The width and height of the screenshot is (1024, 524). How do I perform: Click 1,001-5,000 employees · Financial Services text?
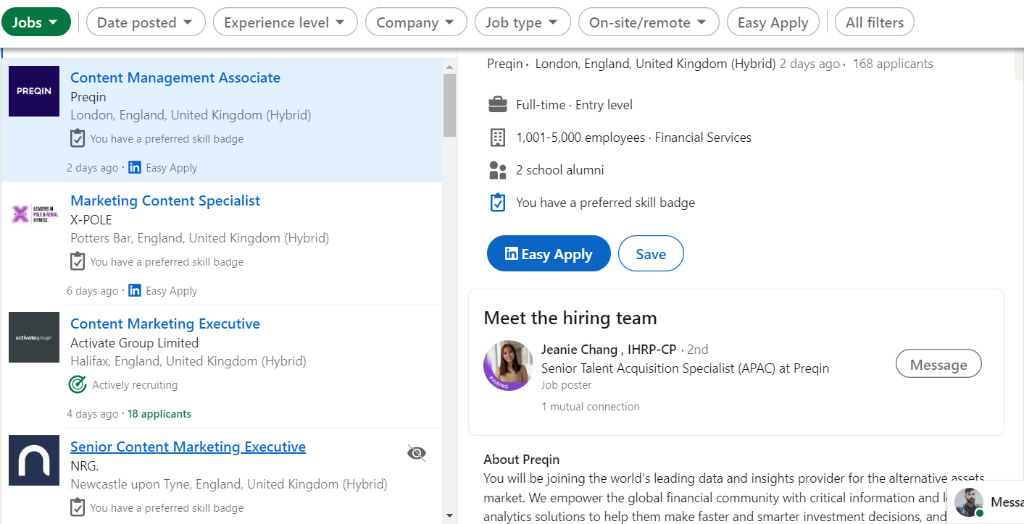633,138
